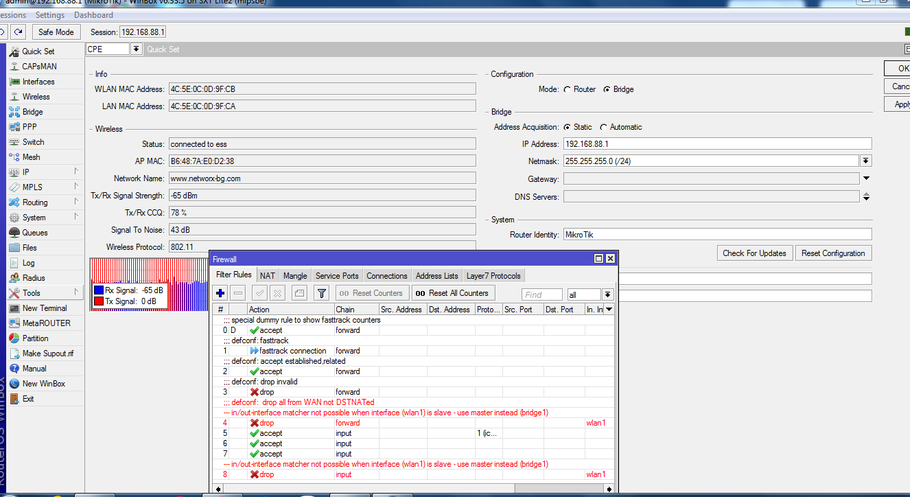This screenshot has width=910, height=497.
Task: Expand the Netmask dropdown arrow
Action: [x=865, y=161]
